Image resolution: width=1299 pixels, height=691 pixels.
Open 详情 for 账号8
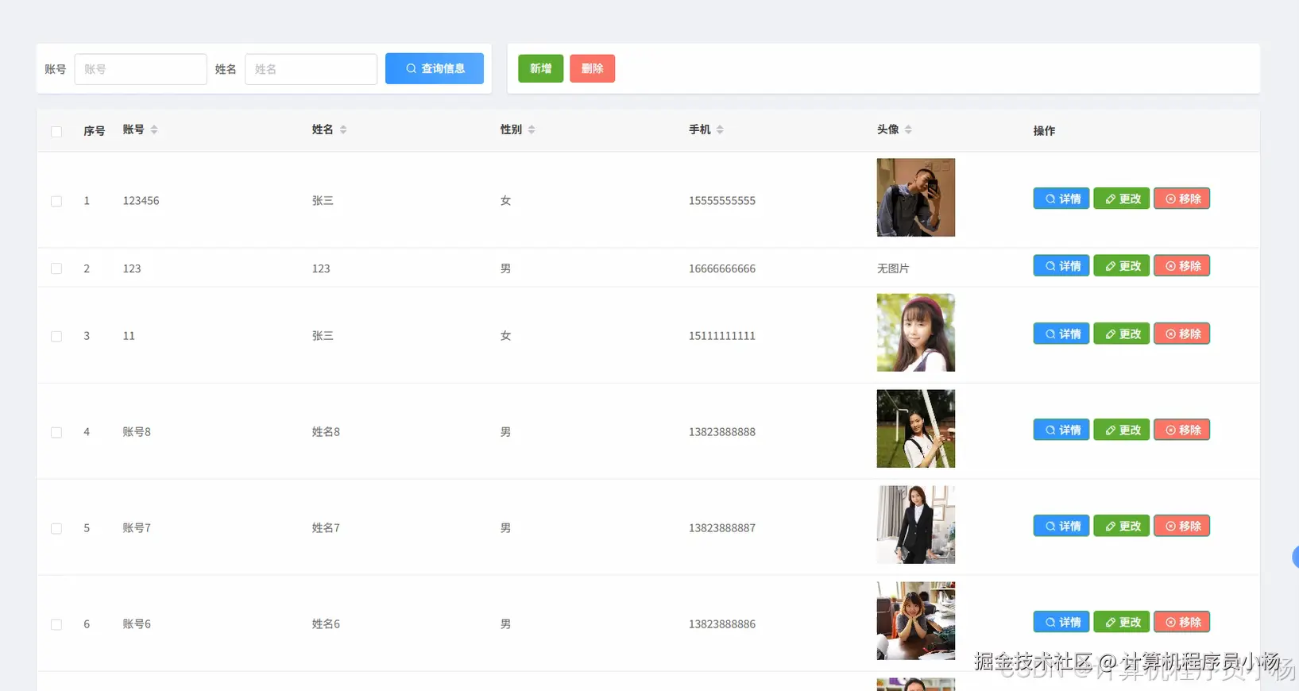tap(1061, 430)
